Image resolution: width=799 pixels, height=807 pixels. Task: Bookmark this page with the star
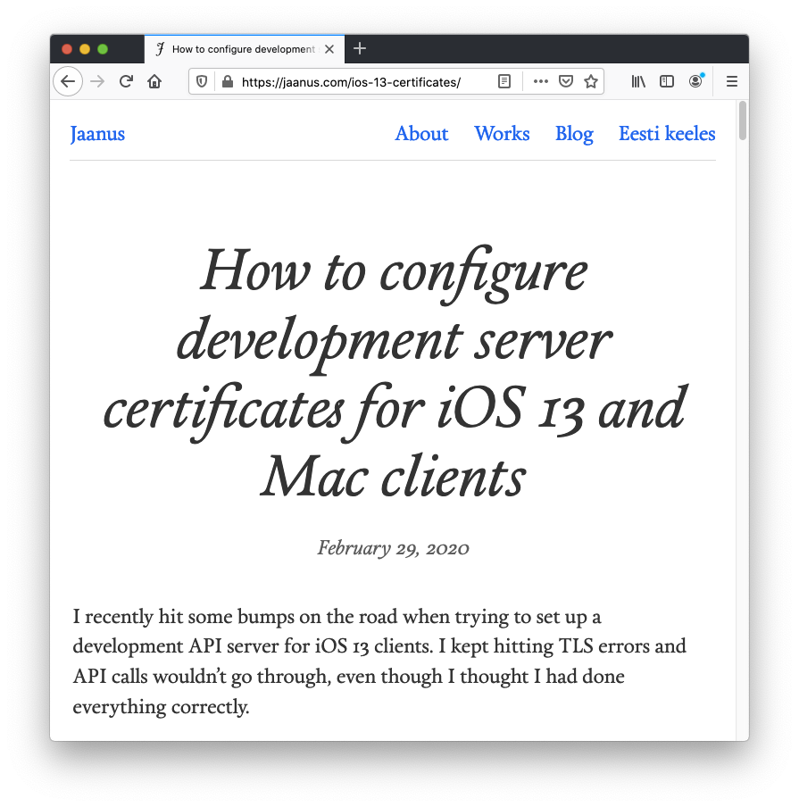590,81
